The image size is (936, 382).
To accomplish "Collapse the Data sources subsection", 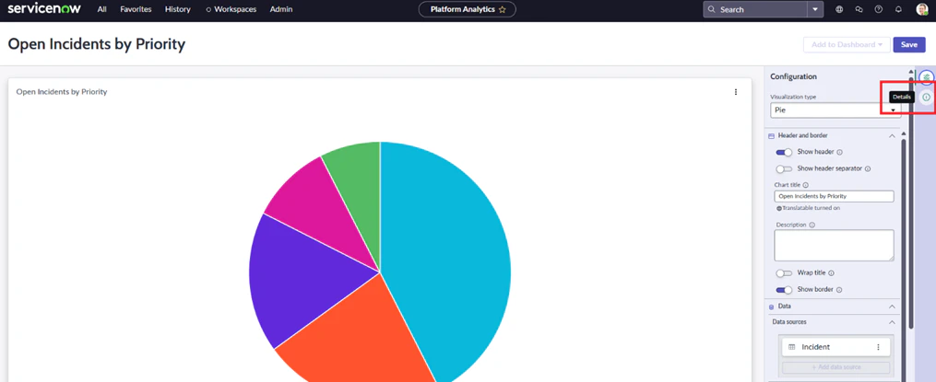I will [x=892, y=322].
